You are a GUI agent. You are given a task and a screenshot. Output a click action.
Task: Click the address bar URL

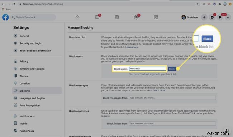[43, 4]
